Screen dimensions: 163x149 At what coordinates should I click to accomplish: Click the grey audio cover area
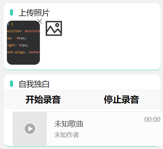[x=30, y=129]
